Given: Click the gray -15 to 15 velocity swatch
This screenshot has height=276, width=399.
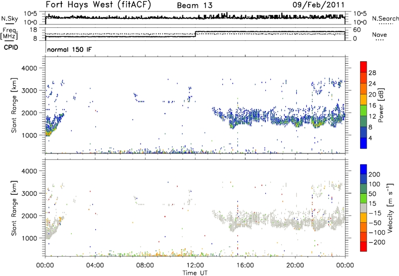Looking at the screenshot, I should (364, 208).
